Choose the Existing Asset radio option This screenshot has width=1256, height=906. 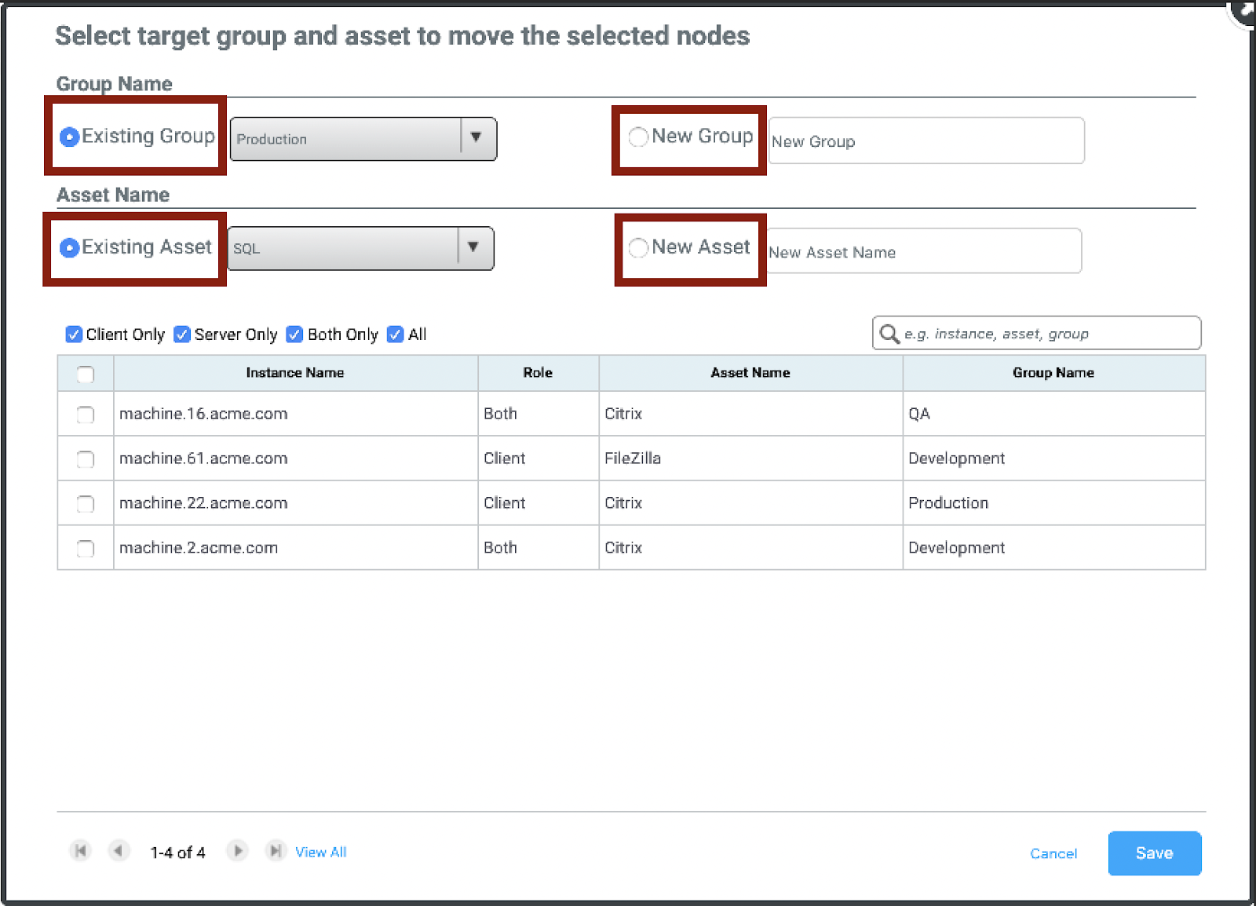coord(70,248)
